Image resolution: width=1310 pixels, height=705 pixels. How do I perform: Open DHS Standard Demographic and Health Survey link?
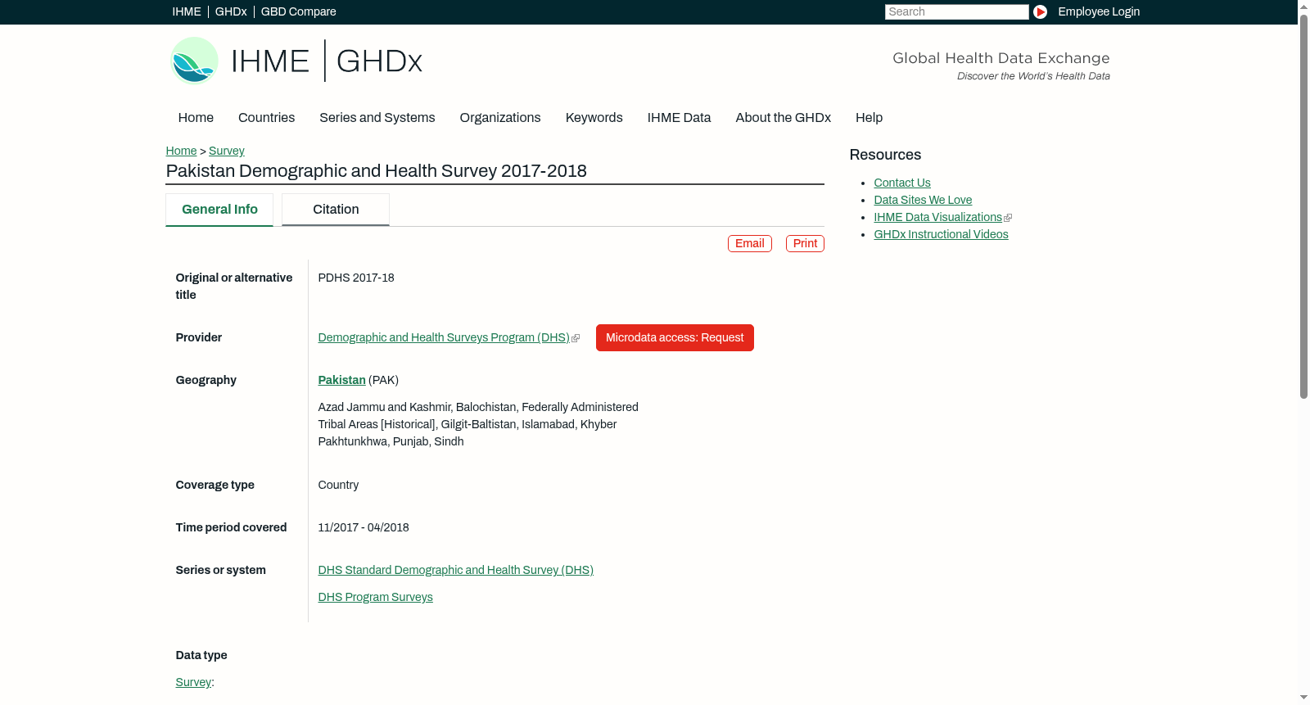pyautogui.click(x=455, y=571)
